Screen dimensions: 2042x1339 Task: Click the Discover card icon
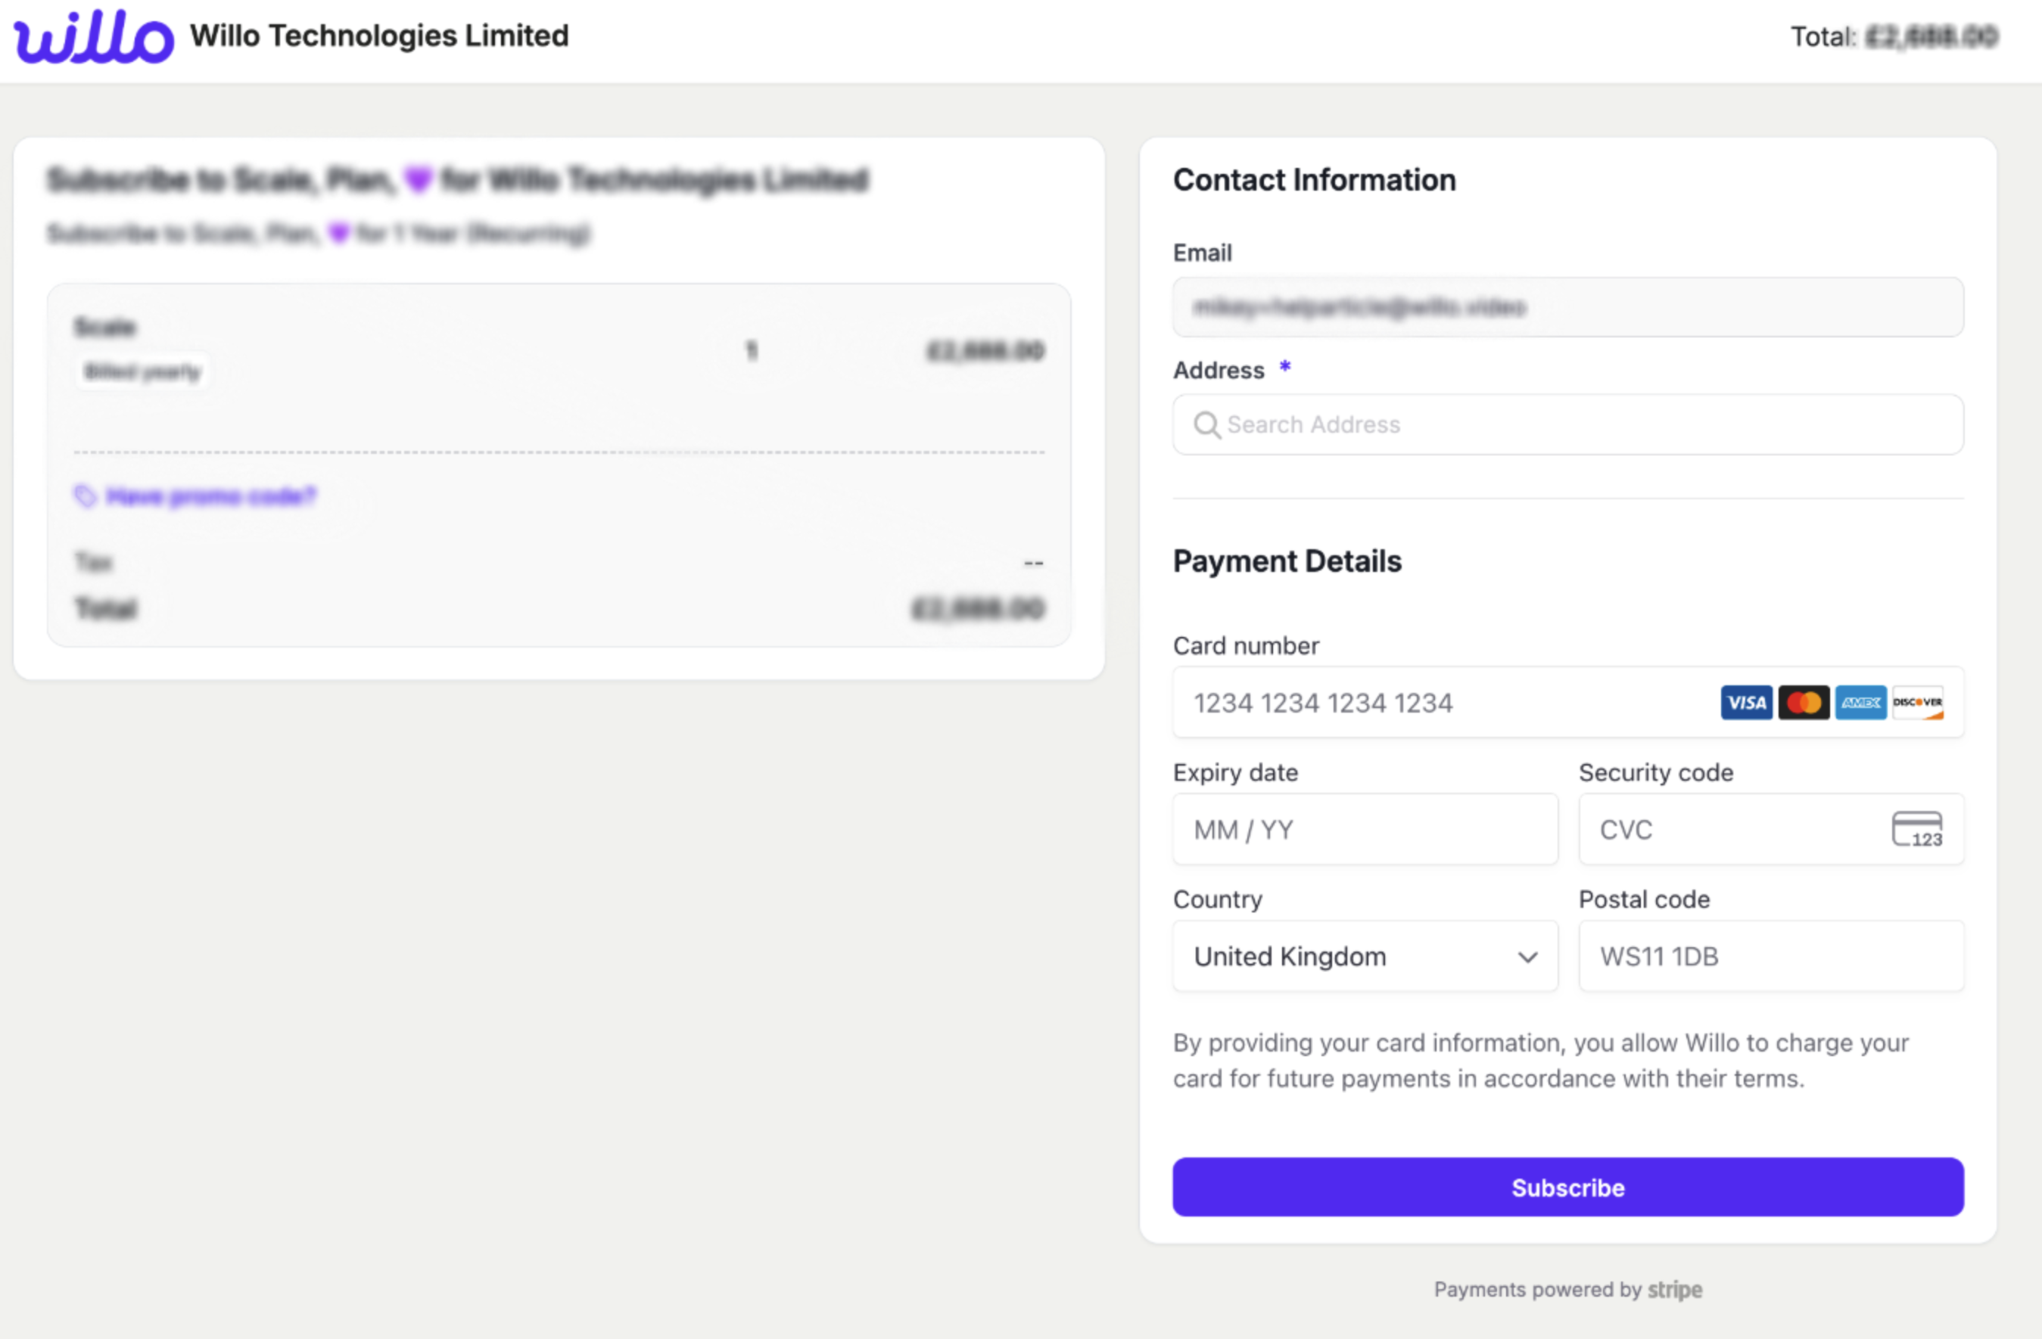tap(1918, 703)
